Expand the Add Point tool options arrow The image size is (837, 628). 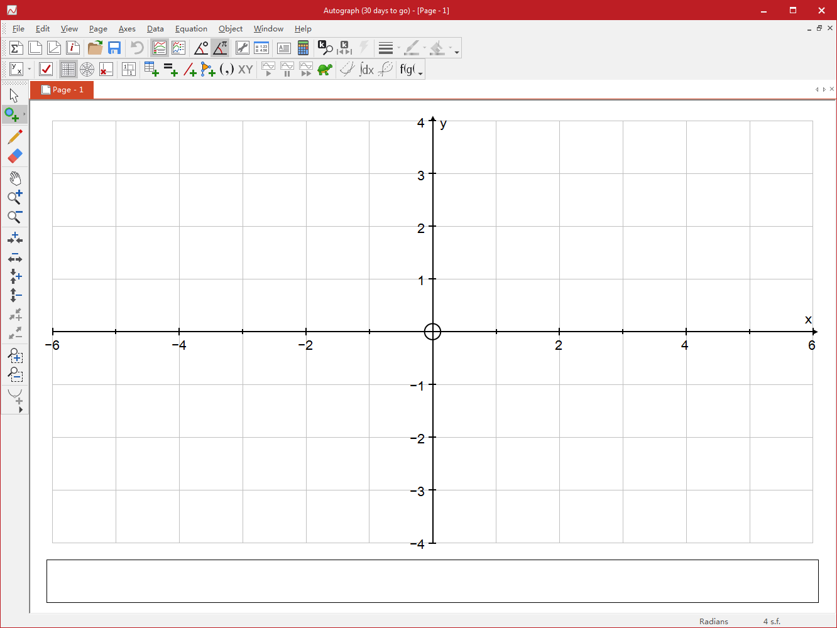(x=25, y=114)
